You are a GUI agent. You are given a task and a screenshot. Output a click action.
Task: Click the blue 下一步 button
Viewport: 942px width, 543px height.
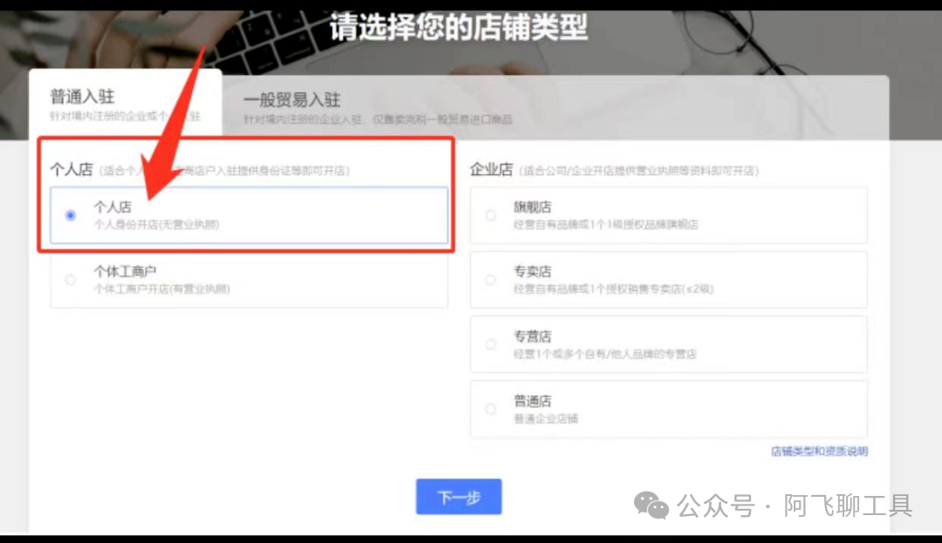(x=459, y=497)
